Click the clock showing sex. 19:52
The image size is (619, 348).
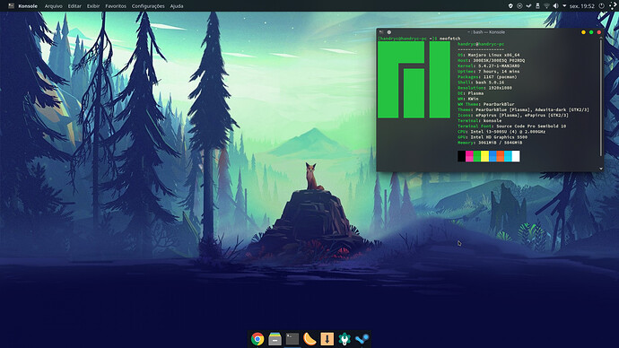click(x=582, y=6)
